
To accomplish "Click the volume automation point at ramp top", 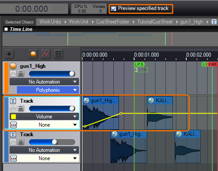I will 121,114.
